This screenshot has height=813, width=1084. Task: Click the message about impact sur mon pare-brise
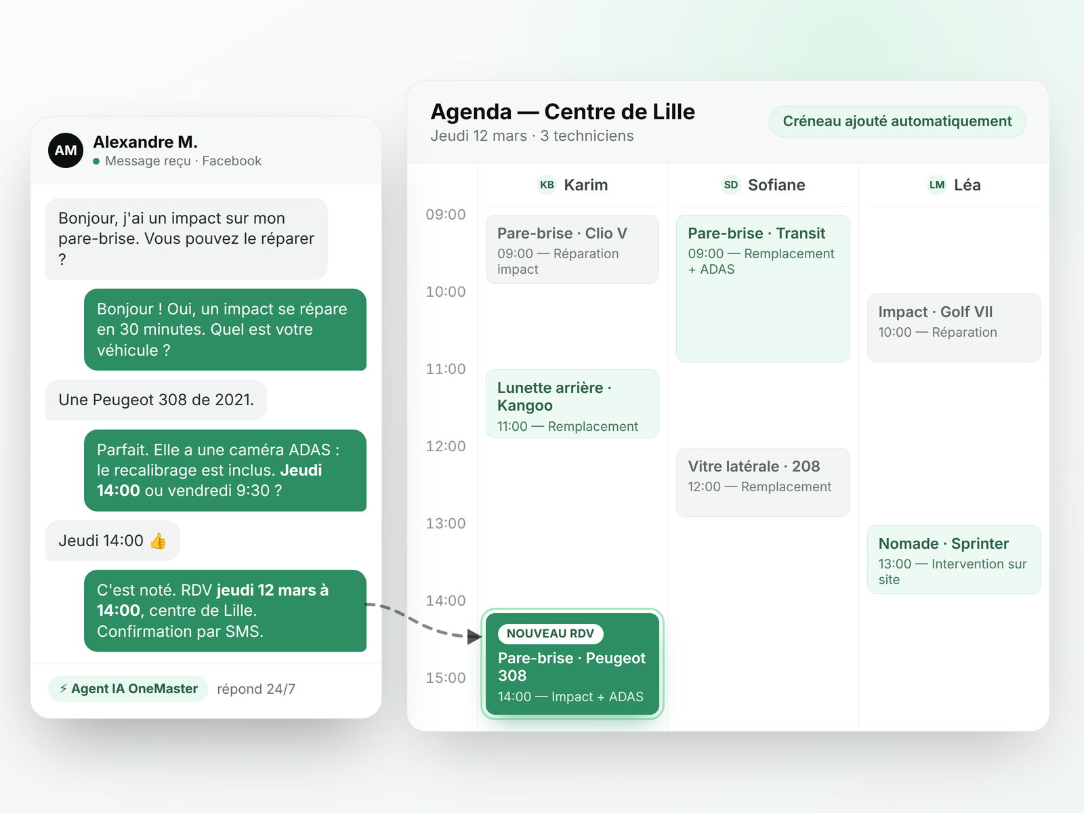[x=186, y=238]
